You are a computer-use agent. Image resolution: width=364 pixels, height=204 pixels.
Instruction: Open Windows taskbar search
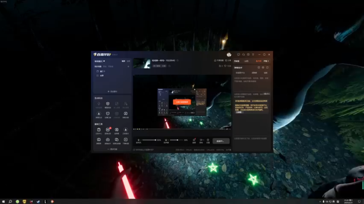point(10,201)
